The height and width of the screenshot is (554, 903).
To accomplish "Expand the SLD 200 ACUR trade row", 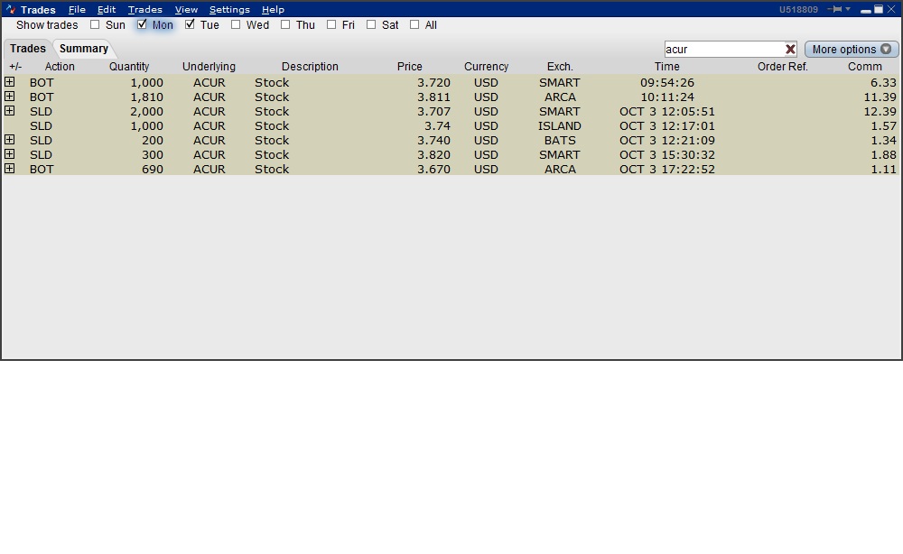I will click(10, 140).
